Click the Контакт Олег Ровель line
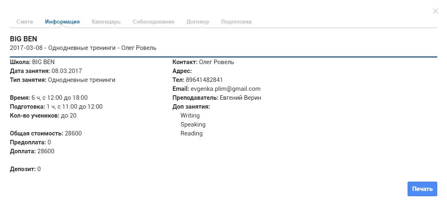This screenshot has width=447, height=210. tap(203, 62)
